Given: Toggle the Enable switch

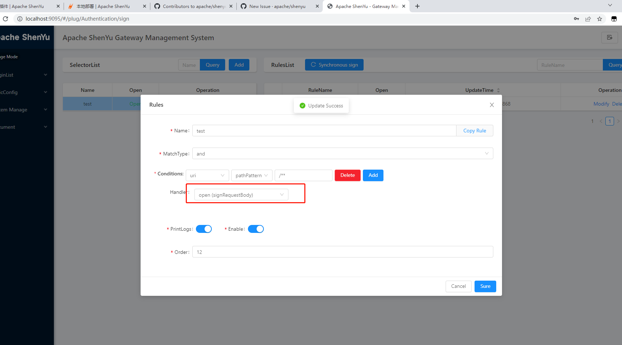Looking at the screenshot, I should point(256,229).
